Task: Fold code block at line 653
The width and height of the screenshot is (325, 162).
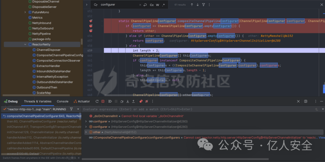Action: [102, 21]
